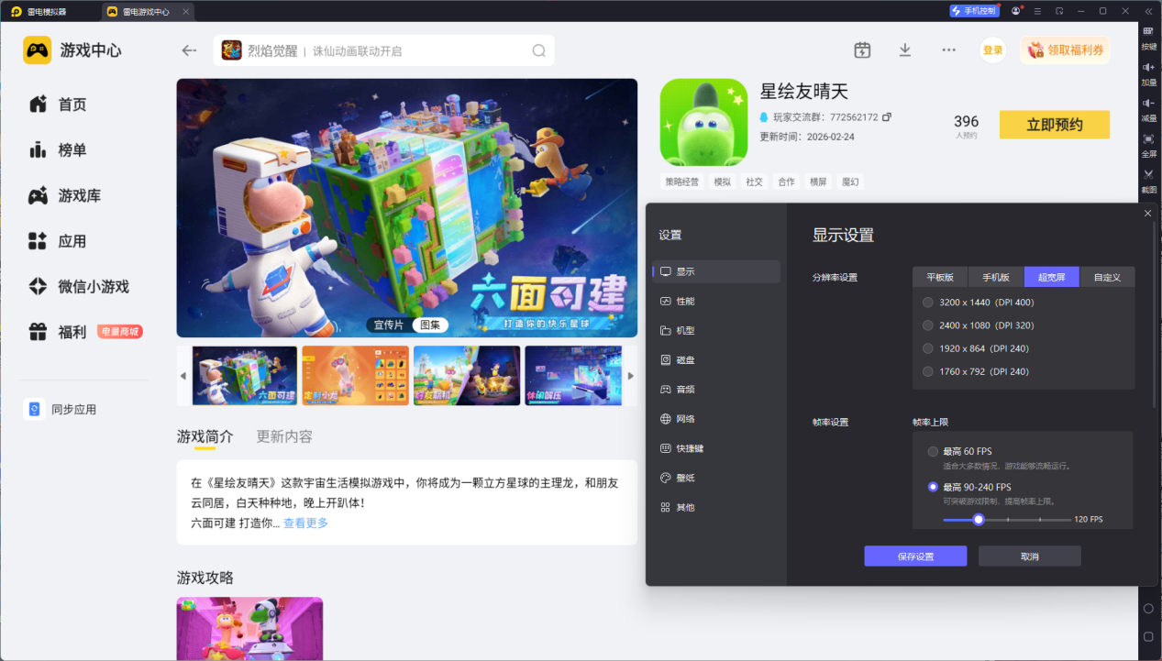Viewport: 1162px width, 661px height.
Task: Click the FPS limit slider track
Action: point(1007,520)
